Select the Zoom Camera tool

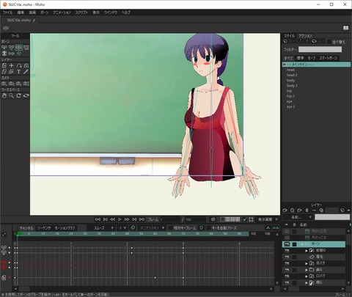pos(11,84)
